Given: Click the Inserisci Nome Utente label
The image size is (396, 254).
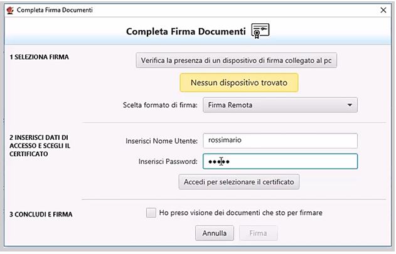Looking at the screenshot, I should pos(161,141).
